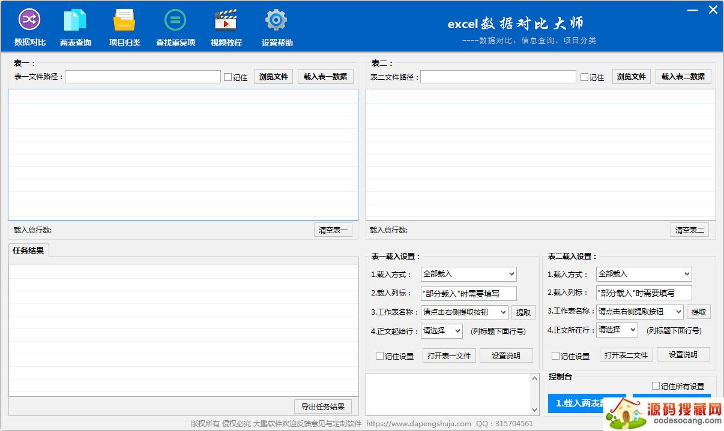The height and width of the screenshot is (431, 724).
Task: Click 浏览文件 for 表二文件路径
Action: tap(631, 76)
